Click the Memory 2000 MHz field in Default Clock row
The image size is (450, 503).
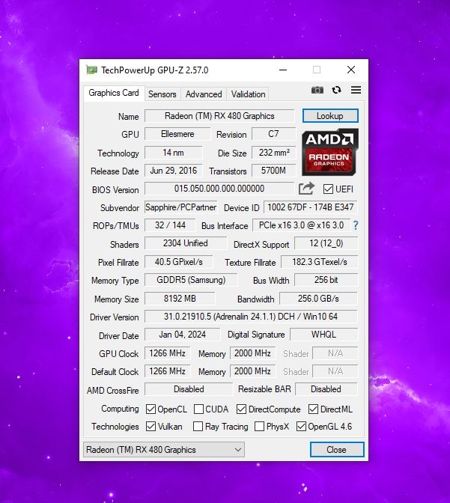click(252, 371)
